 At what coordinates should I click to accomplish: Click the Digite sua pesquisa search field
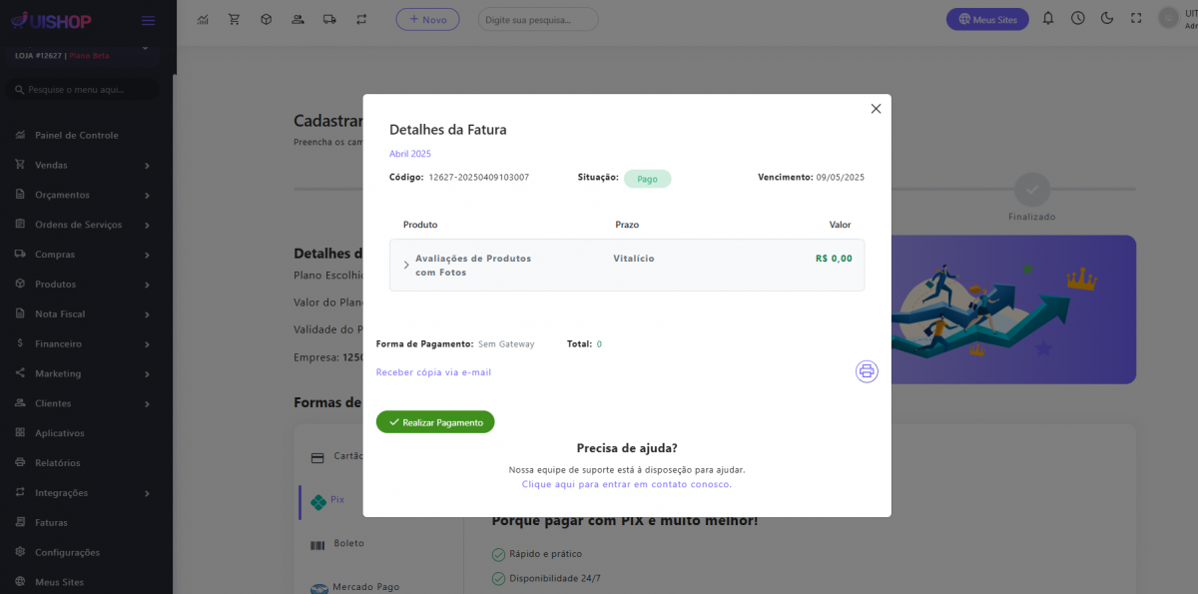click(x=537, y=19)
